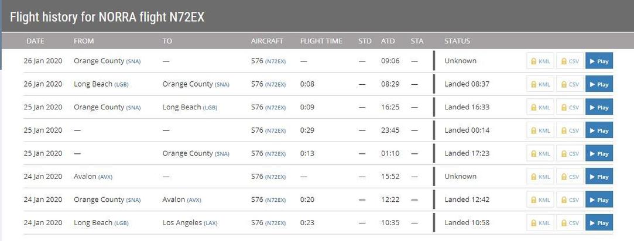
Task: Click the FLIGHT TIME column header
Action: pyautogui.click(x=321, y=41)
